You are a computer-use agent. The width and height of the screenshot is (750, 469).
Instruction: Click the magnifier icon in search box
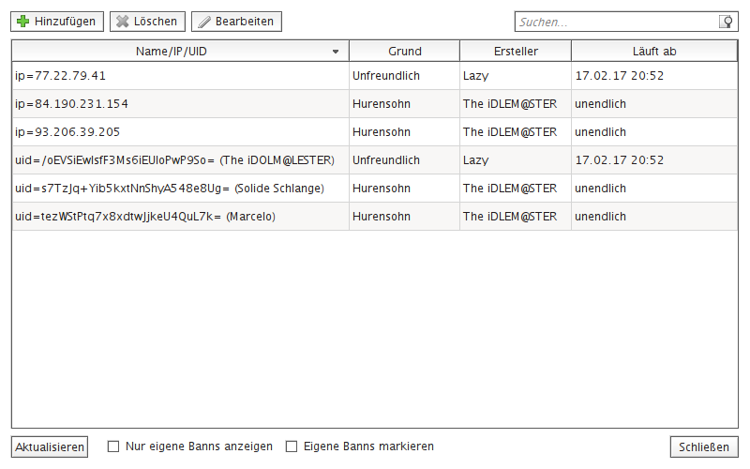tap(726, 22)
